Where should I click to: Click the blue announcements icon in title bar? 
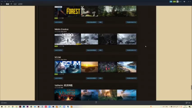point(171,1)
